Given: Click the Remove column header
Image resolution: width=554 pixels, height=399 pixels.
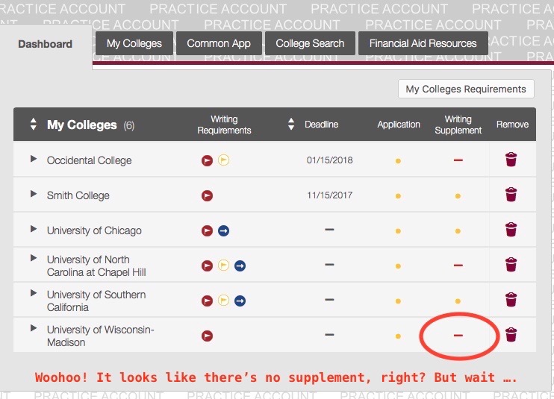Looking at the screenshot, I should 512,125.
